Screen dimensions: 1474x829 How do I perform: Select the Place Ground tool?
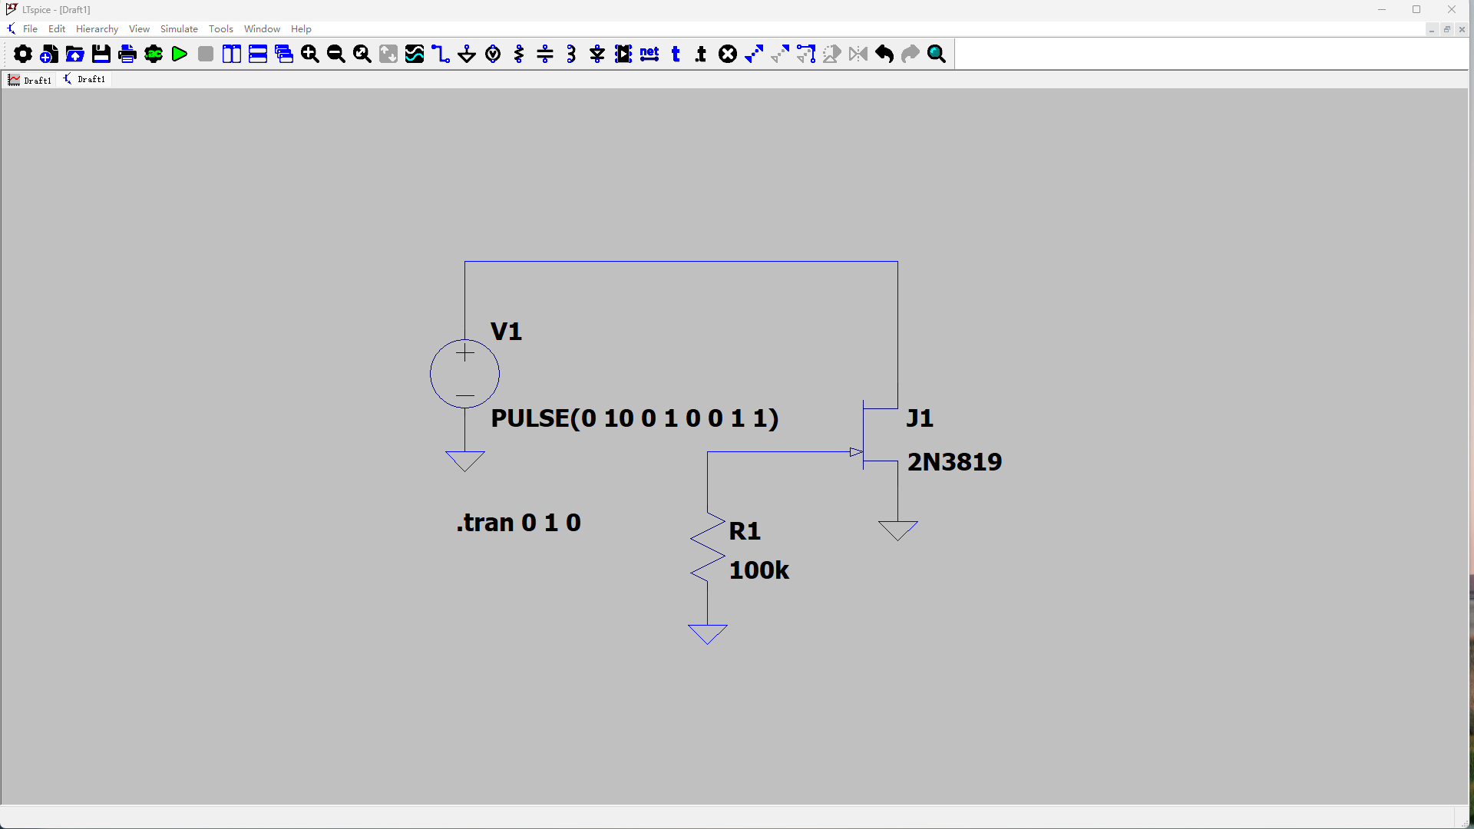[467, 54]
